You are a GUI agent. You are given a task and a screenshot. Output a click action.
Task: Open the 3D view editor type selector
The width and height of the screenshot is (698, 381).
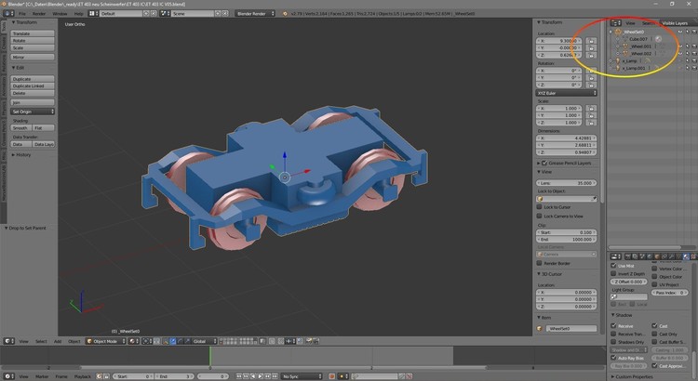(9, 341)
